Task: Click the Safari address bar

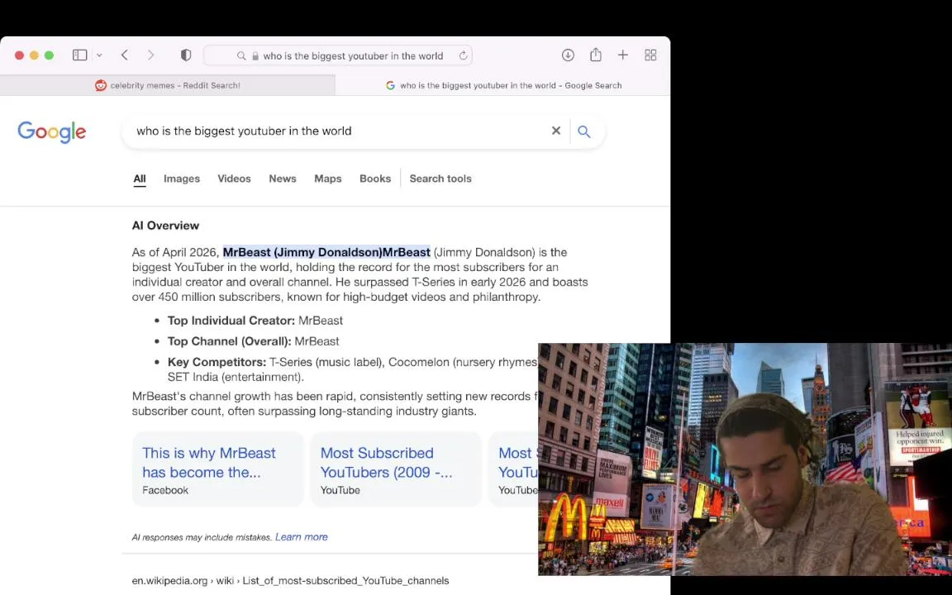Action: tap(337, 55)
